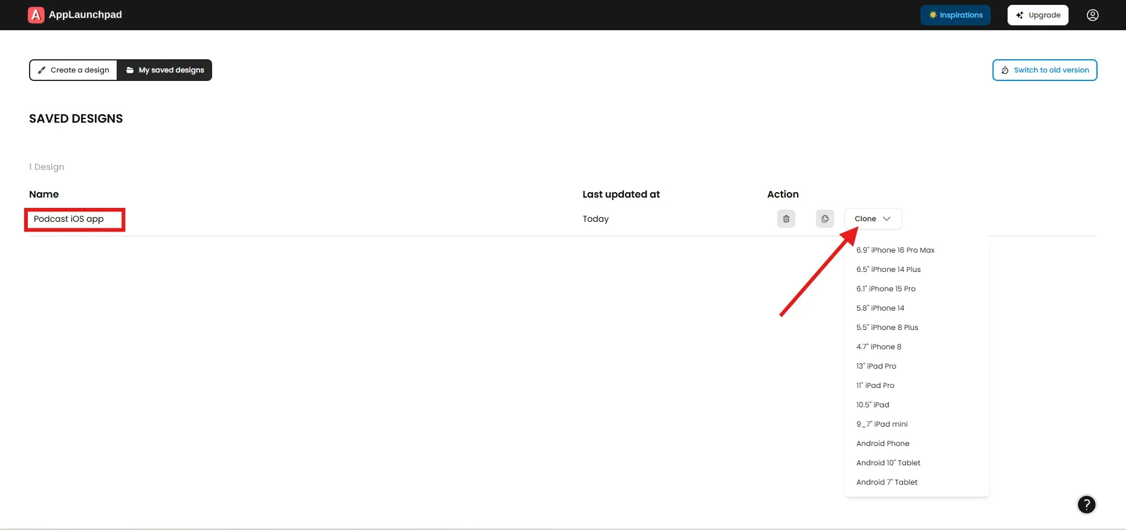Click the 1 Design count label
Viewport: 1126px width, 530px height.
47,167
